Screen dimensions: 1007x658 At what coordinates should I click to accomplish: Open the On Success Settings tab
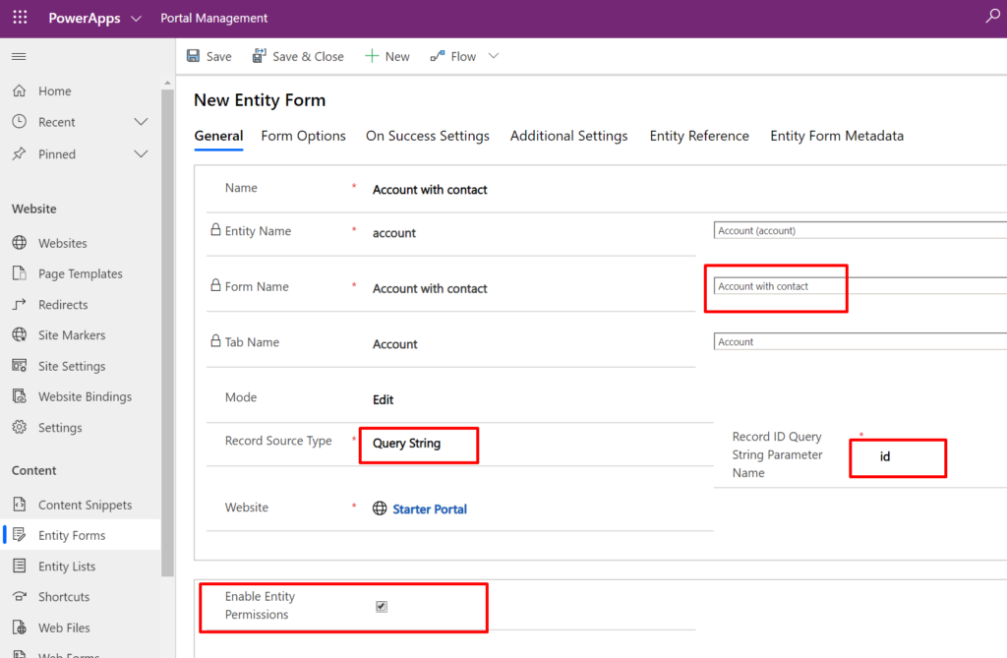[428, 137]
